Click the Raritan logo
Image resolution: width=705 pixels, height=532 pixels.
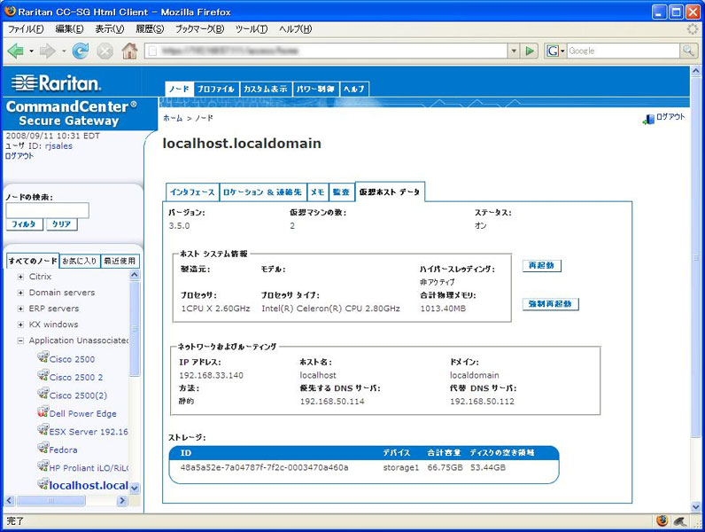point(56,82)
